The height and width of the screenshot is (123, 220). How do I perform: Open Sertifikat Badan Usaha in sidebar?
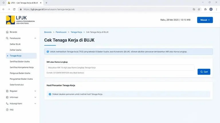(x=20, y=61)
